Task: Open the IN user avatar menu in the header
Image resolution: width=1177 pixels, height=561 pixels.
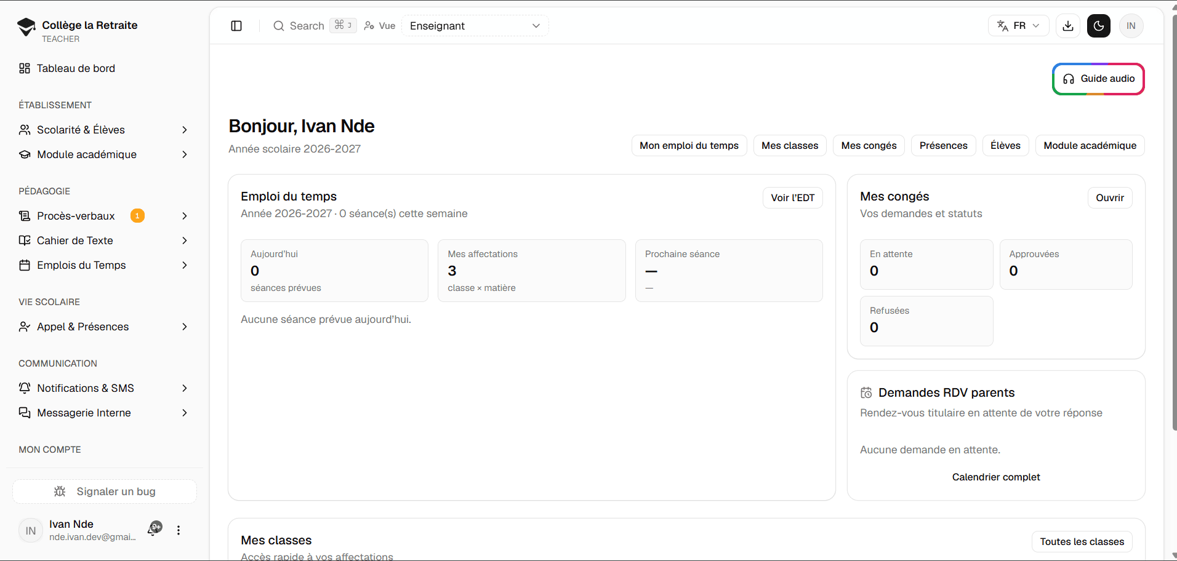Action: coord(1131,26)
